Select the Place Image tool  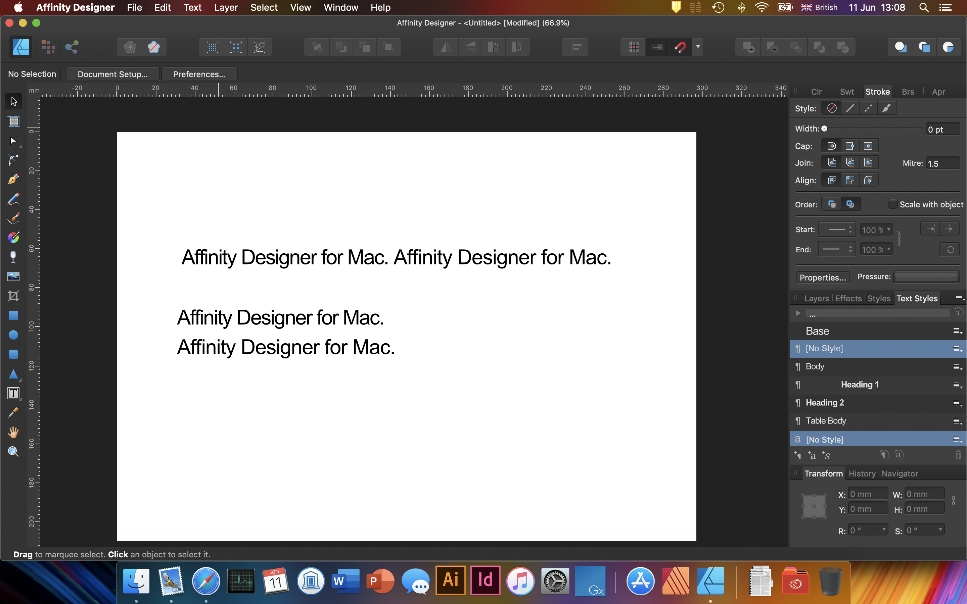[x=13, y=276]
